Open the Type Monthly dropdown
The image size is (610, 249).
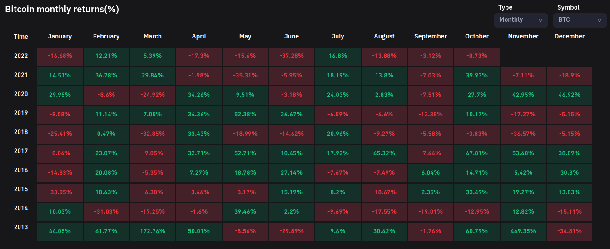[x=521, y=20]
